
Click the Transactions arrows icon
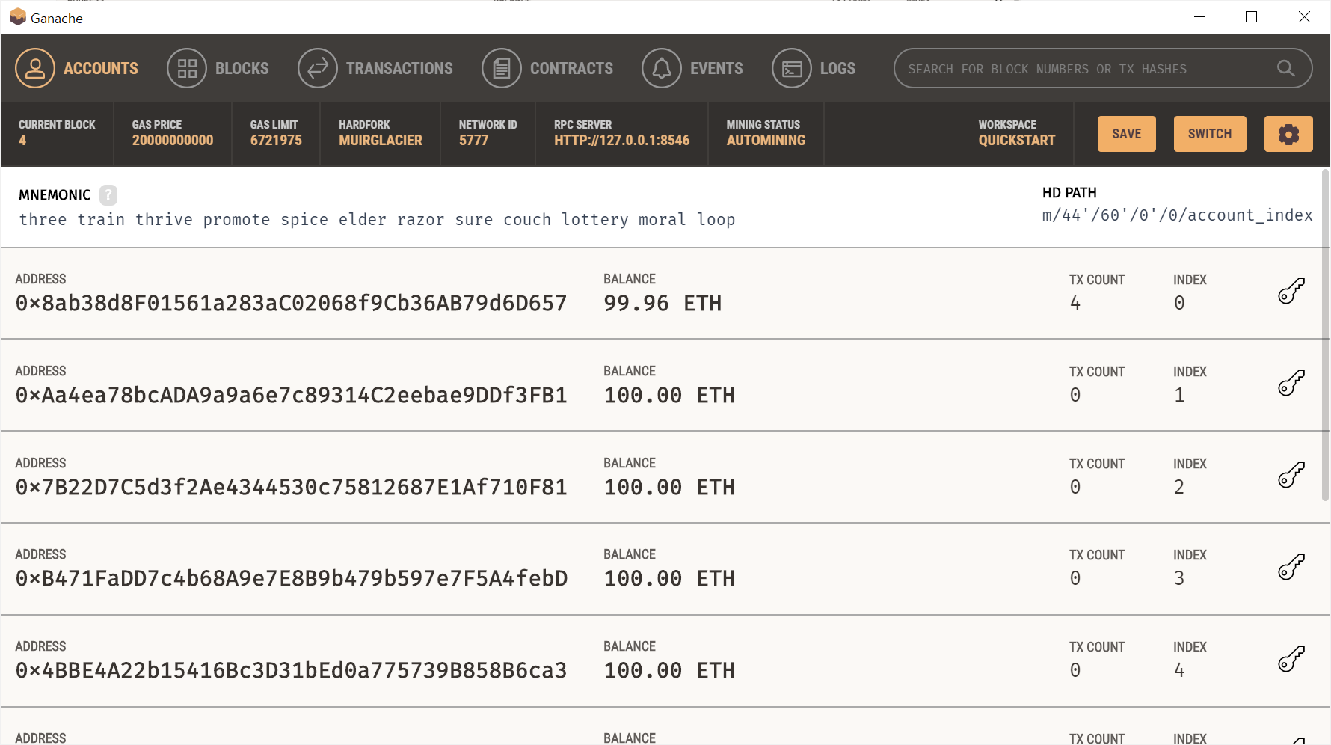(318, 68)
